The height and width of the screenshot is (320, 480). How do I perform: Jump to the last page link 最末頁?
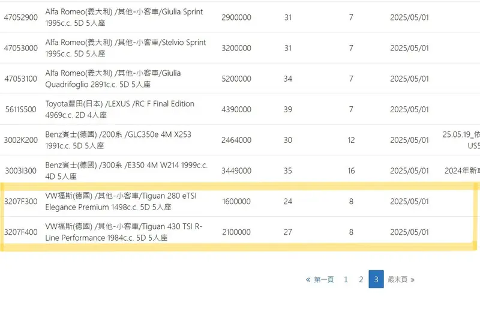pyautogui.click(x=401, y=279)
